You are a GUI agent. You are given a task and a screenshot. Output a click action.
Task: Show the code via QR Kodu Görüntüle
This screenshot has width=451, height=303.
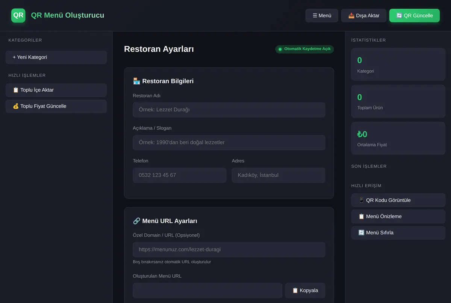click(x=398, y=200)
